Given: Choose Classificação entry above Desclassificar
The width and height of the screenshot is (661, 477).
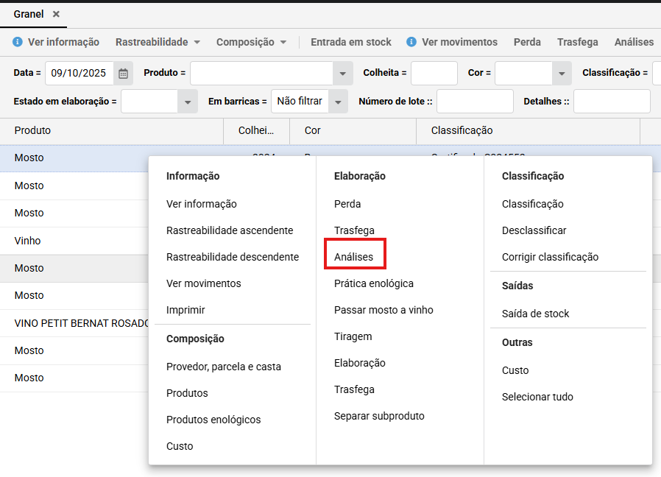Looking at the screenshot, I should tap(532, 204).
